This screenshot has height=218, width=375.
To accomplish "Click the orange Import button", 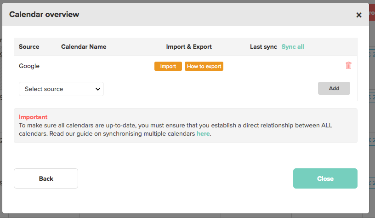I will tap(168, 66).
